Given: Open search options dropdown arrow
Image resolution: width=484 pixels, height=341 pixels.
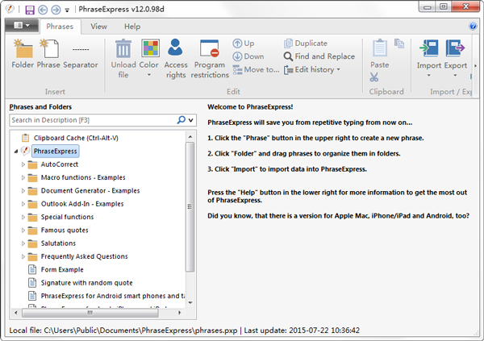Looking at the screenshot, I should pos(191,120).
